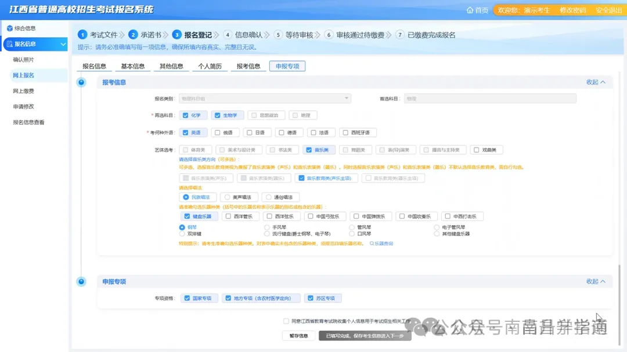627x352 pixels.
Task: Click the 修改密码 link in the header
Action: point(572,10)
